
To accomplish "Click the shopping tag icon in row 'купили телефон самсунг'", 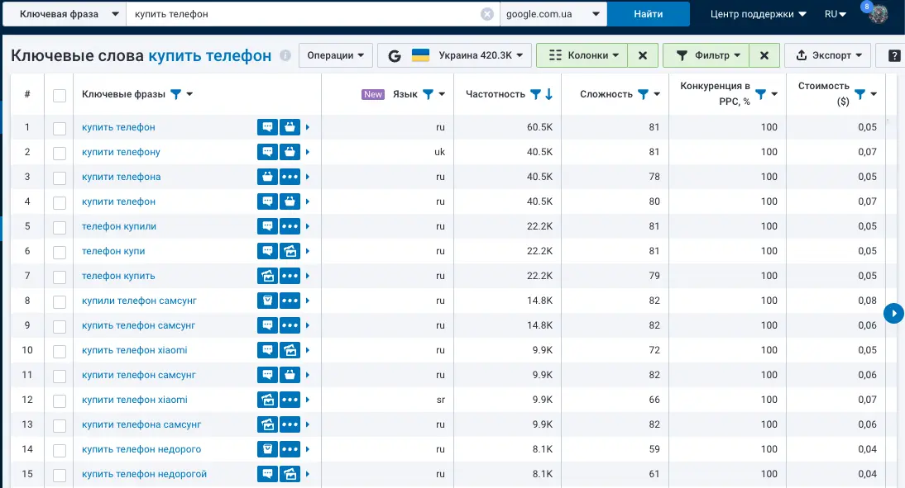I will click(267, 301).
